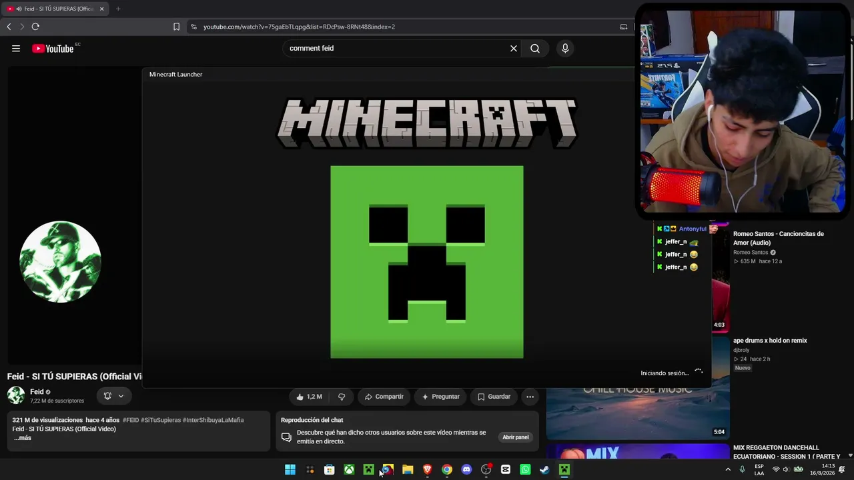This screenshot has width=854, height=480.
Task: Run search with the magnifier button
Action: point(535,48)
